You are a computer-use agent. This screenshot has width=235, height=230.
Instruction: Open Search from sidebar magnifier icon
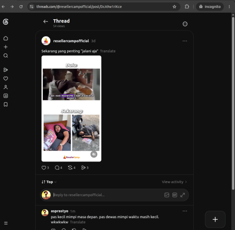pyautogui.click(x=6, y=55)
